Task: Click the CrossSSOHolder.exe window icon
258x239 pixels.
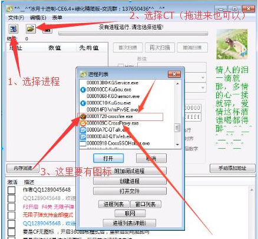Action: (83, 143)
